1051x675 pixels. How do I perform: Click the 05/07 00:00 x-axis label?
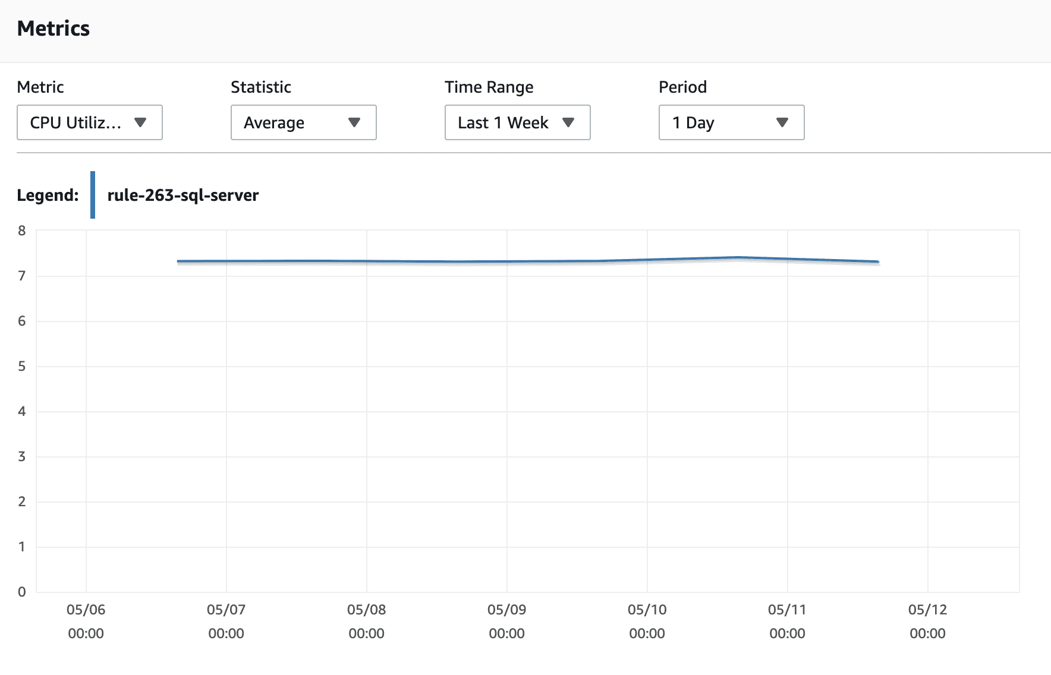coord(226,622)
